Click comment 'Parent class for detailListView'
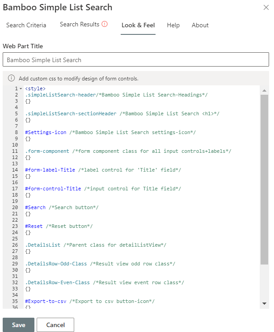The width and height of the screenshot is (274, 332). 115,245
